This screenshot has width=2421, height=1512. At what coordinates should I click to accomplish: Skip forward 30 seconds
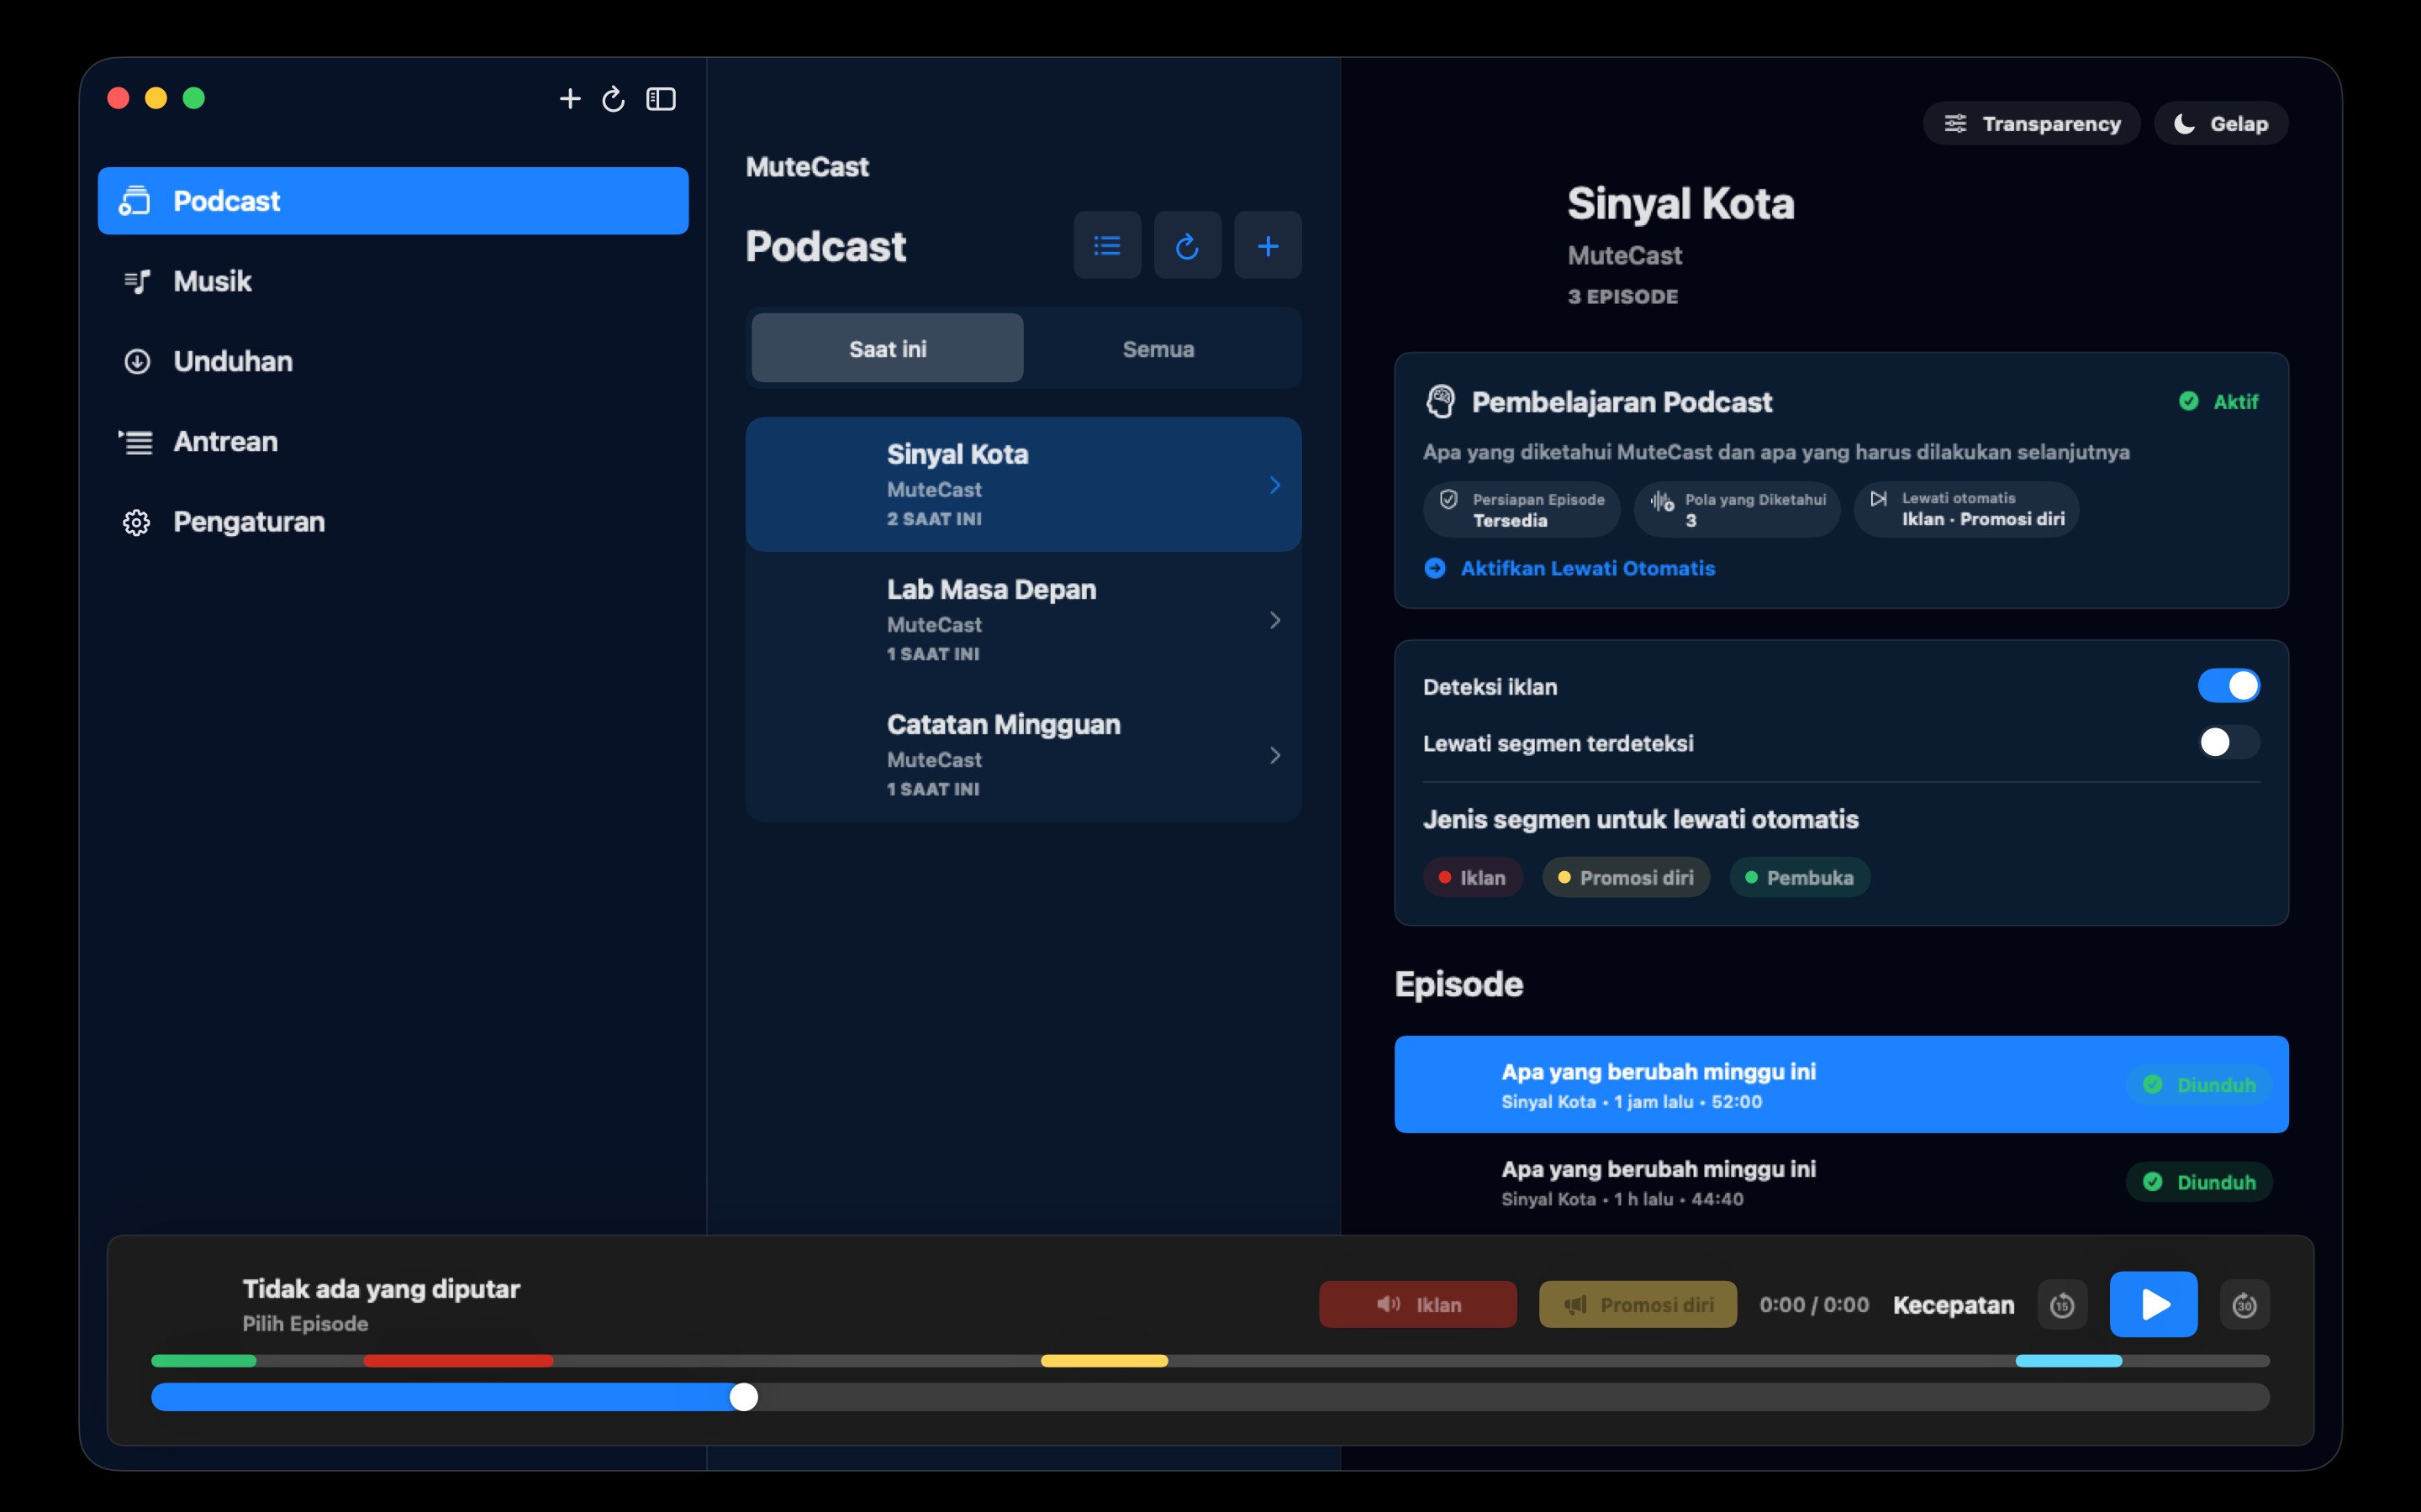click(x=2244, y=1305)
